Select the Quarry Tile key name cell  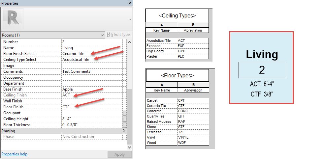(x=162, y=116)
